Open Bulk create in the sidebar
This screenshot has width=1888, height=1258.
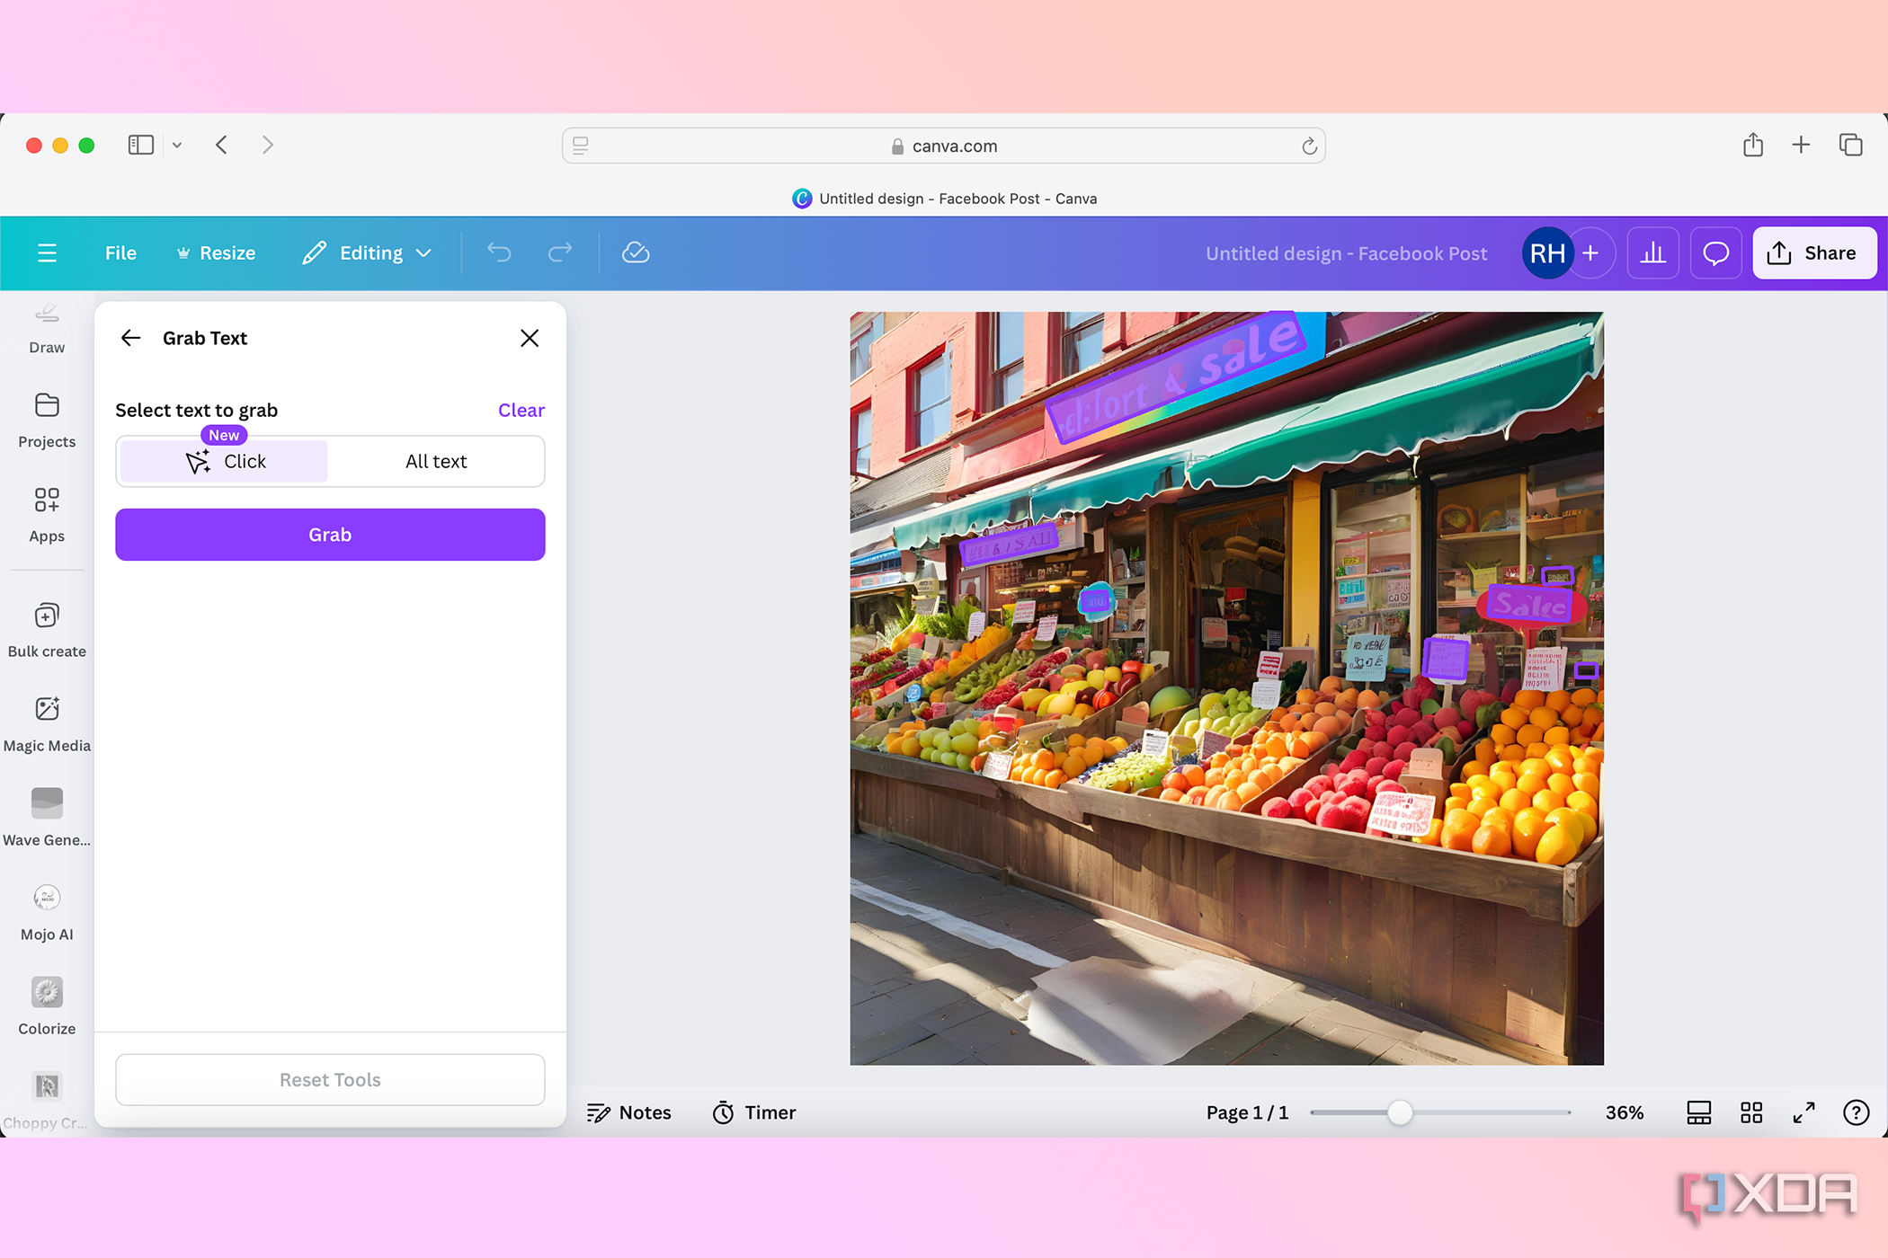click(x=47, y=631)
